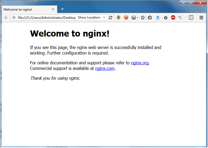Click the text 'Thank you for using nginx.'
Image resolution: width=208 pixels, height=148 pixels.
click(x=55, y=78)
